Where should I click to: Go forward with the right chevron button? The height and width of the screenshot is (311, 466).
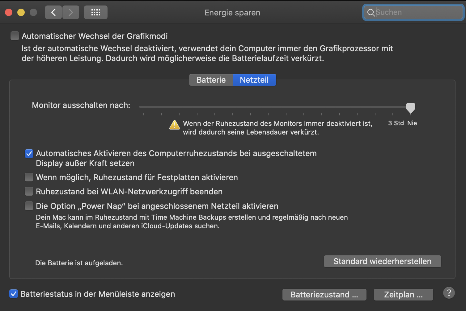71,12
